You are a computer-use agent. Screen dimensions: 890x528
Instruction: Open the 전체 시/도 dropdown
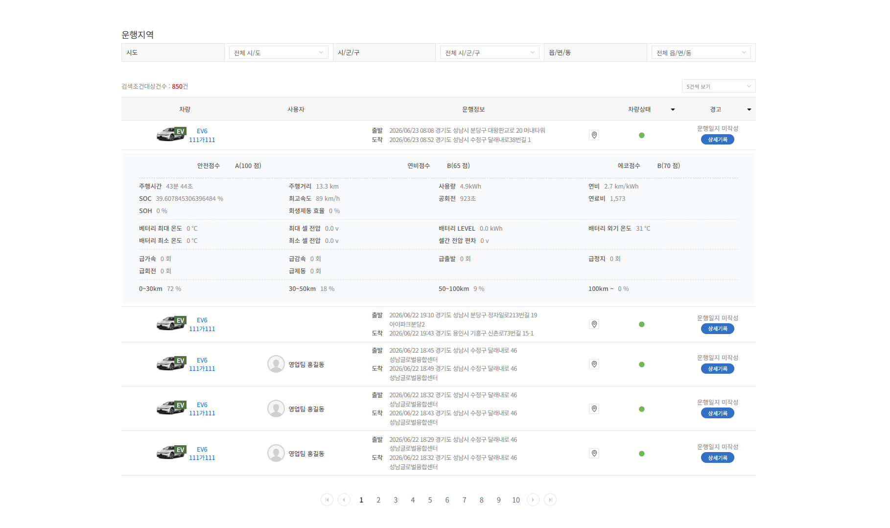279,52
